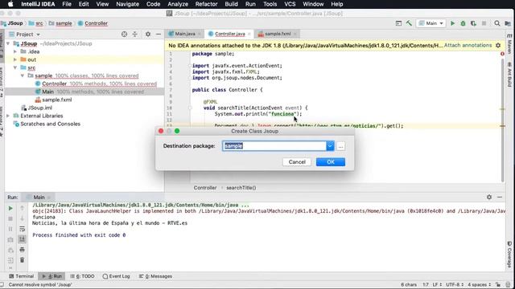Open Scratches and Consoles node
The width and height of the screenshot is (515, 289).
(x=50, y=124)
